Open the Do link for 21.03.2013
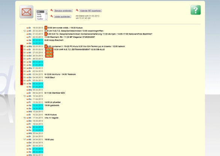The image size is (220, 156). click(30, 34)
